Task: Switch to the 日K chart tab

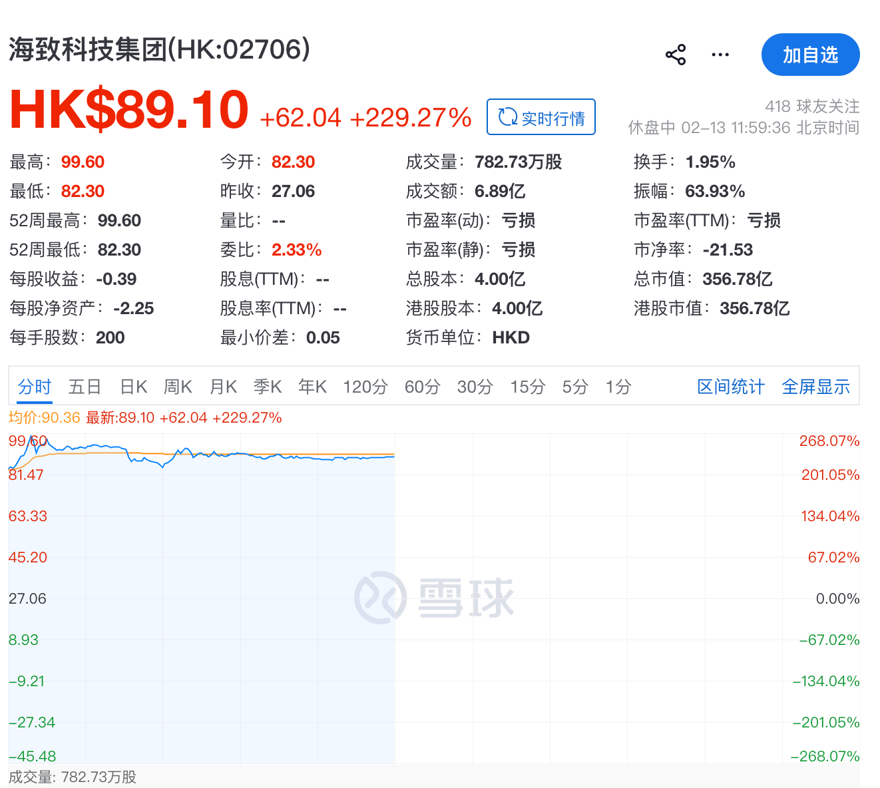Action: click(x=133, y=387)
